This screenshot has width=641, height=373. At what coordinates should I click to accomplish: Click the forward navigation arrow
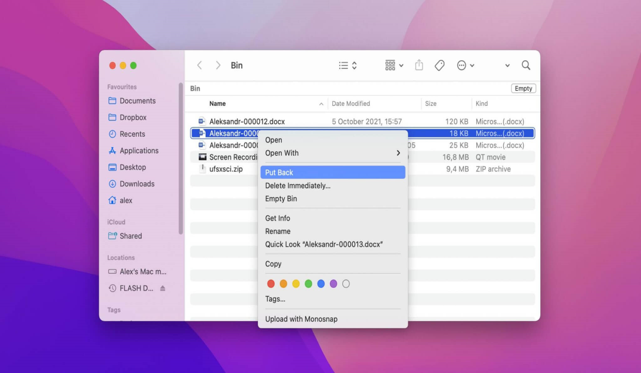218,65
